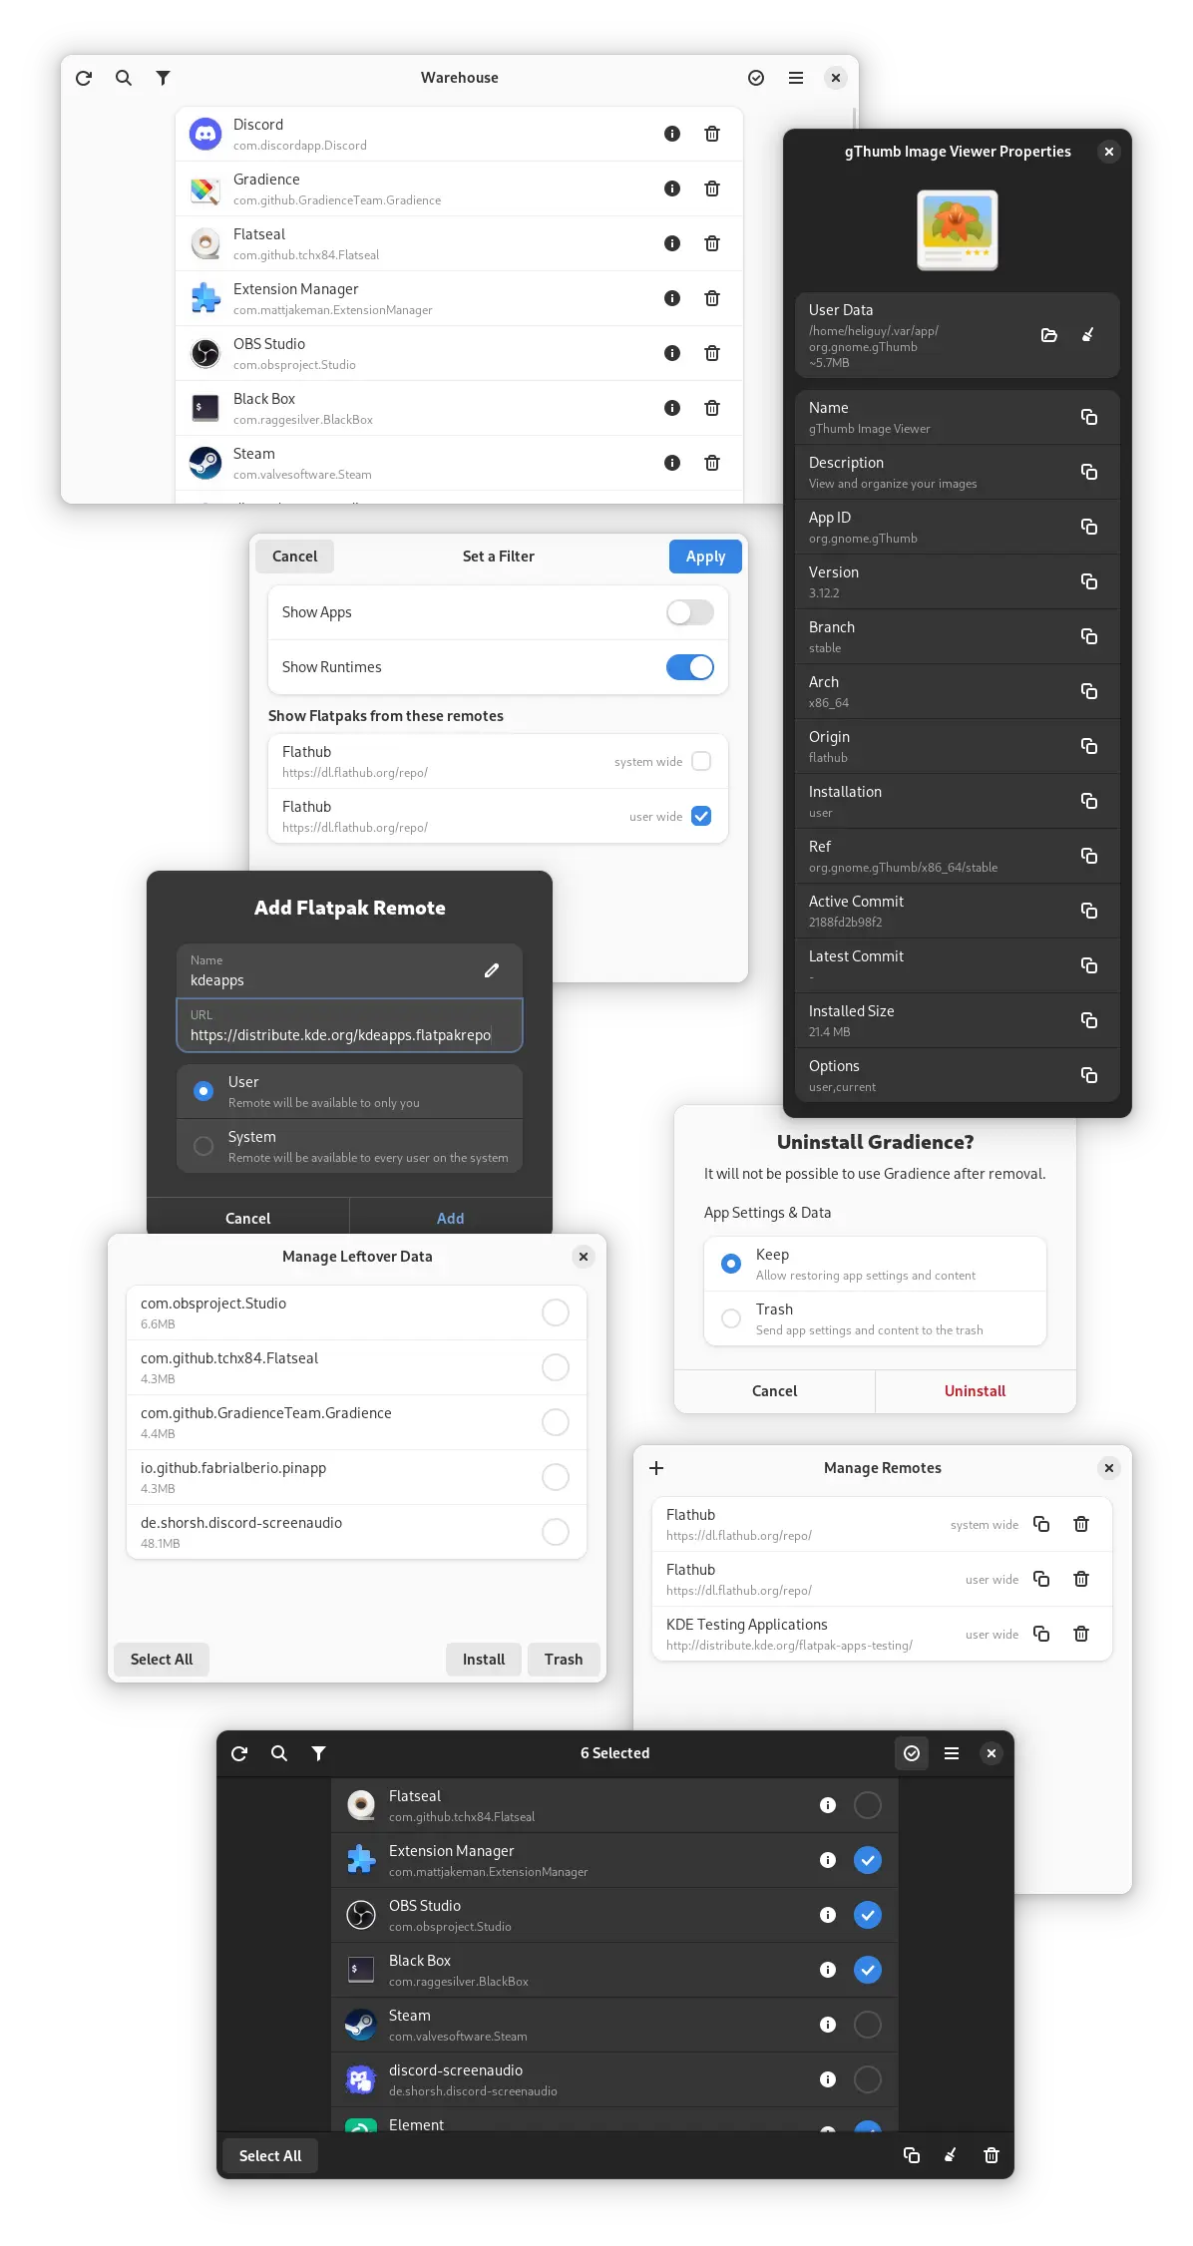Show info for Discord app
The image size is (1193, 2246).
pos(672,134)
